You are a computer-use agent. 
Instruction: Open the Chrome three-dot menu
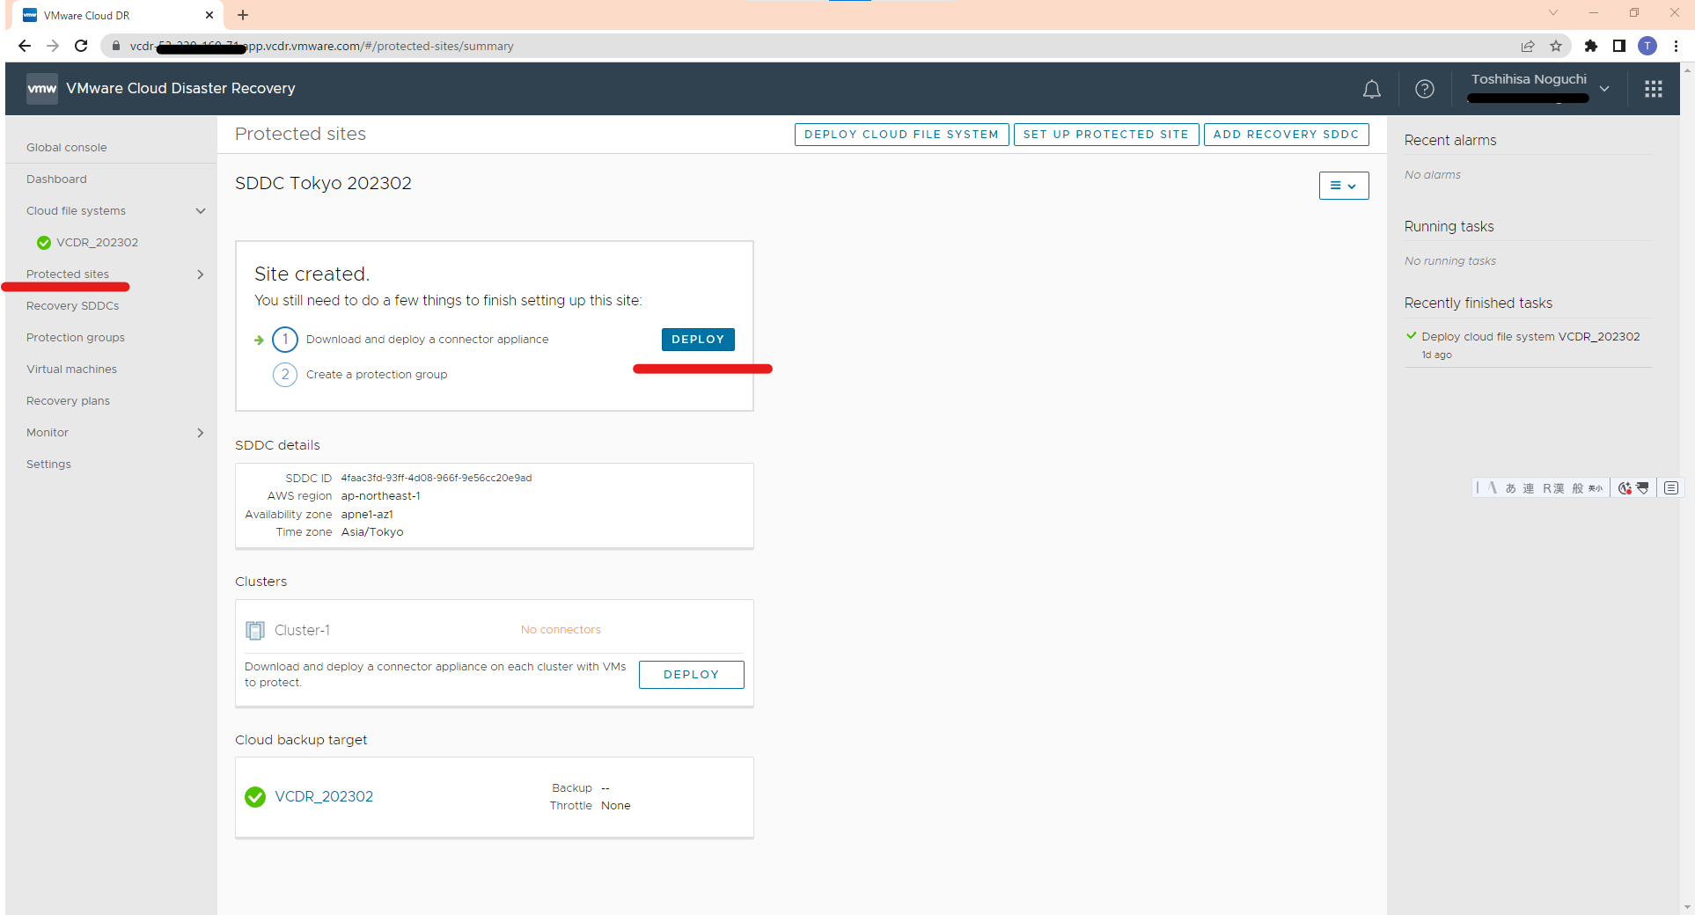click(x=1676, y=46)
